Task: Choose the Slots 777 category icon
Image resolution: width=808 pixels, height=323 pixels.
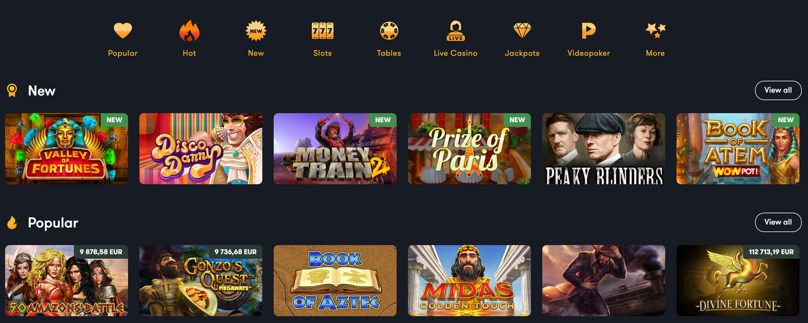Action: pyautogui.click(x=323, y=31)
